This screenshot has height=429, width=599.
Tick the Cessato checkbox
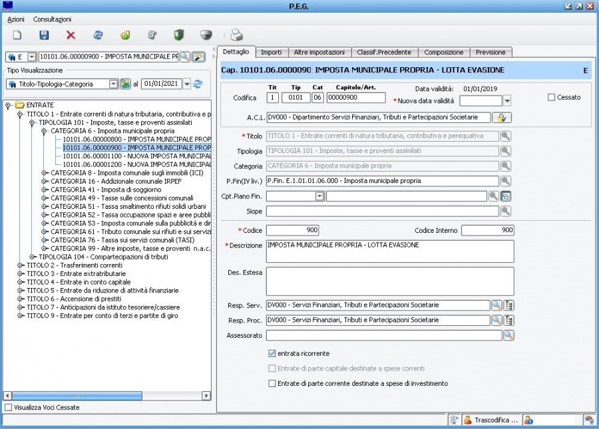click(551, 97)
